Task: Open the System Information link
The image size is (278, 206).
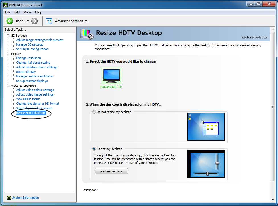Action: [25, 198]
